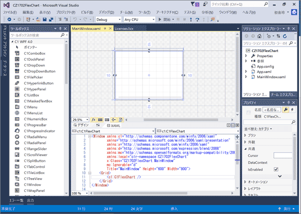The height and width of the screenshot is (214, 301).
Task: Expand more common properties chevron
Action: [280, 176]
